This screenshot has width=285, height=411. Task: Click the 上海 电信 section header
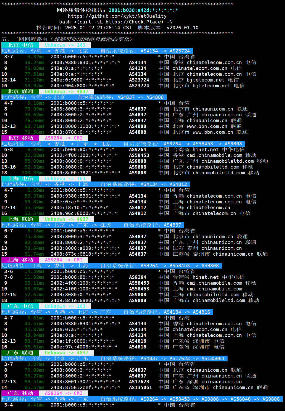pos(20,179)
